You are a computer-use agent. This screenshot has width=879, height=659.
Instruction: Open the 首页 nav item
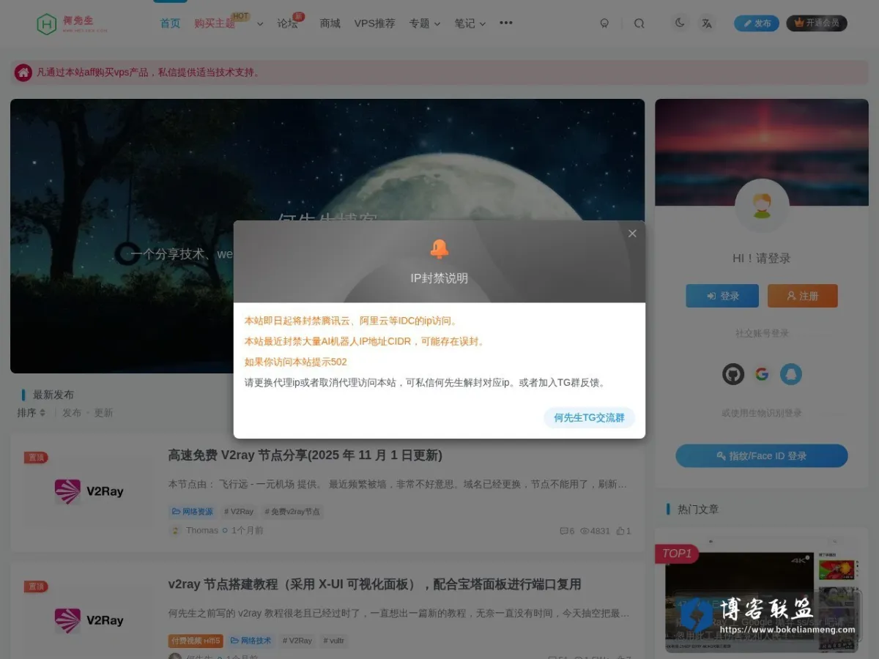(x=170, y=23)
